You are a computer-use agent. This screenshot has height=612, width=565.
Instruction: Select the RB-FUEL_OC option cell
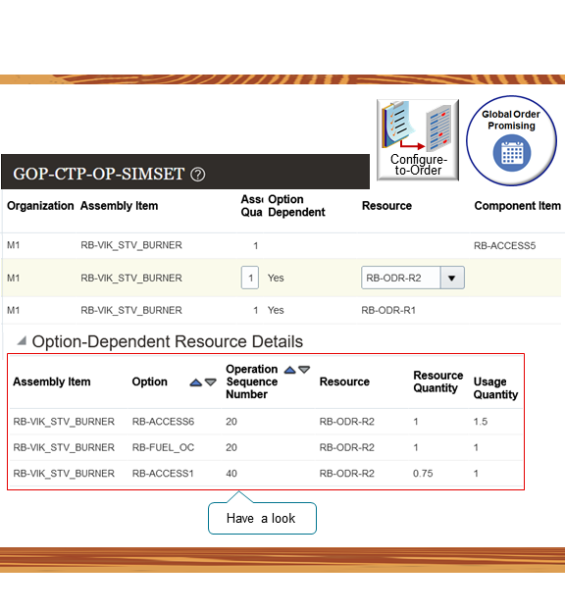pos(163,447)
